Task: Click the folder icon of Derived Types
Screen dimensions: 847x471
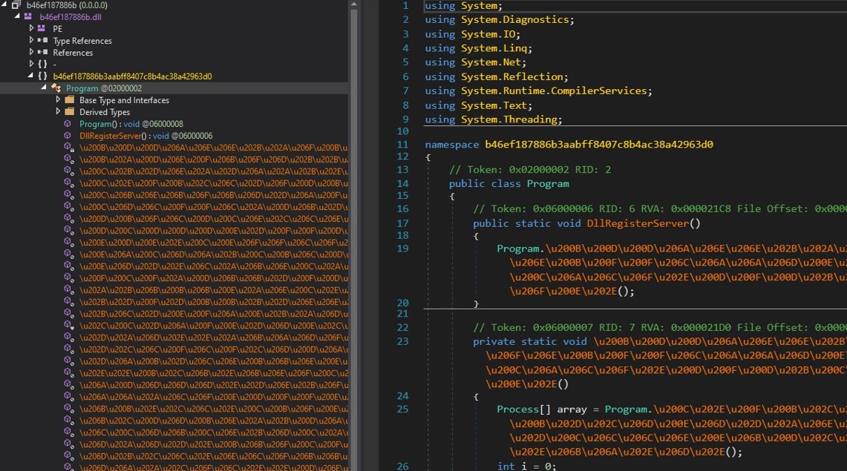Action: pyautogui.click(x=70, y=112)
